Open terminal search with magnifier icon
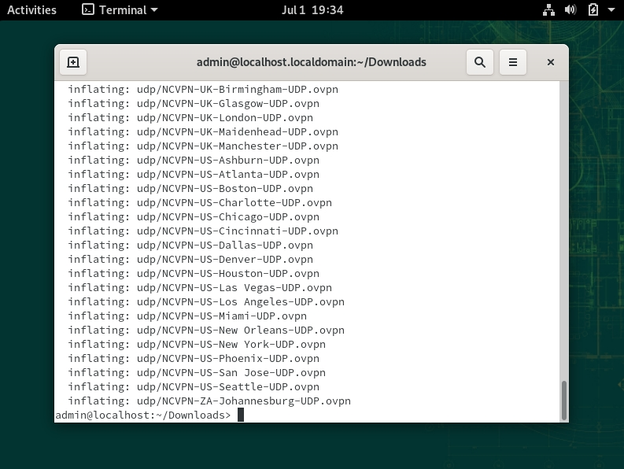 480,62
